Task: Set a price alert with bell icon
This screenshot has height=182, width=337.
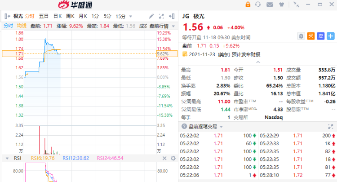Action: click(x=302, y=36)
